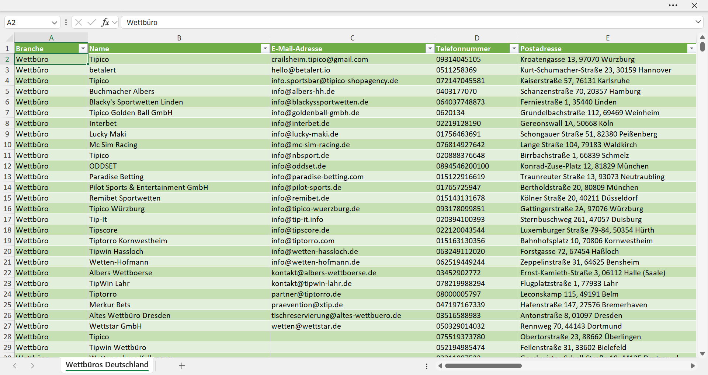Select the Buchmacher Albers cell
This screenshot has width=708, height=375.
179,91
